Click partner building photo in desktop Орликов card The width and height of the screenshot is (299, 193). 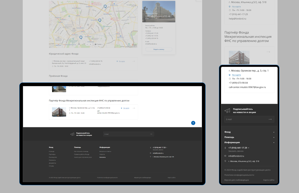pos(59,112)
